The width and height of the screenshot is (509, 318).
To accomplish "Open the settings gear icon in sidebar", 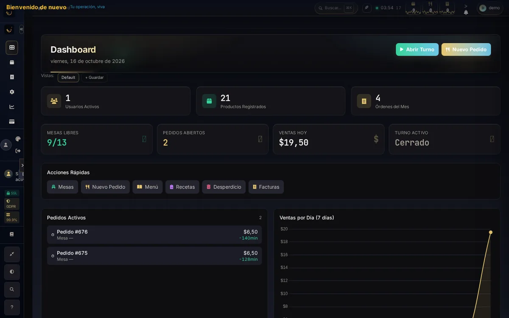I will 12,92.
